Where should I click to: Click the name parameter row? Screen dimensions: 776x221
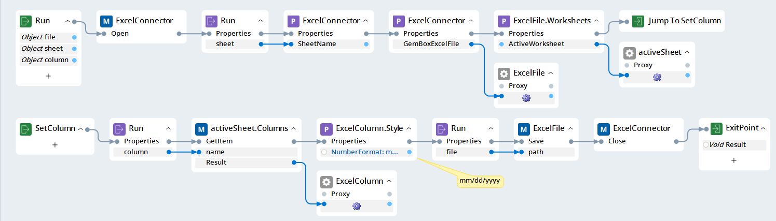click(x=246, y=152)
